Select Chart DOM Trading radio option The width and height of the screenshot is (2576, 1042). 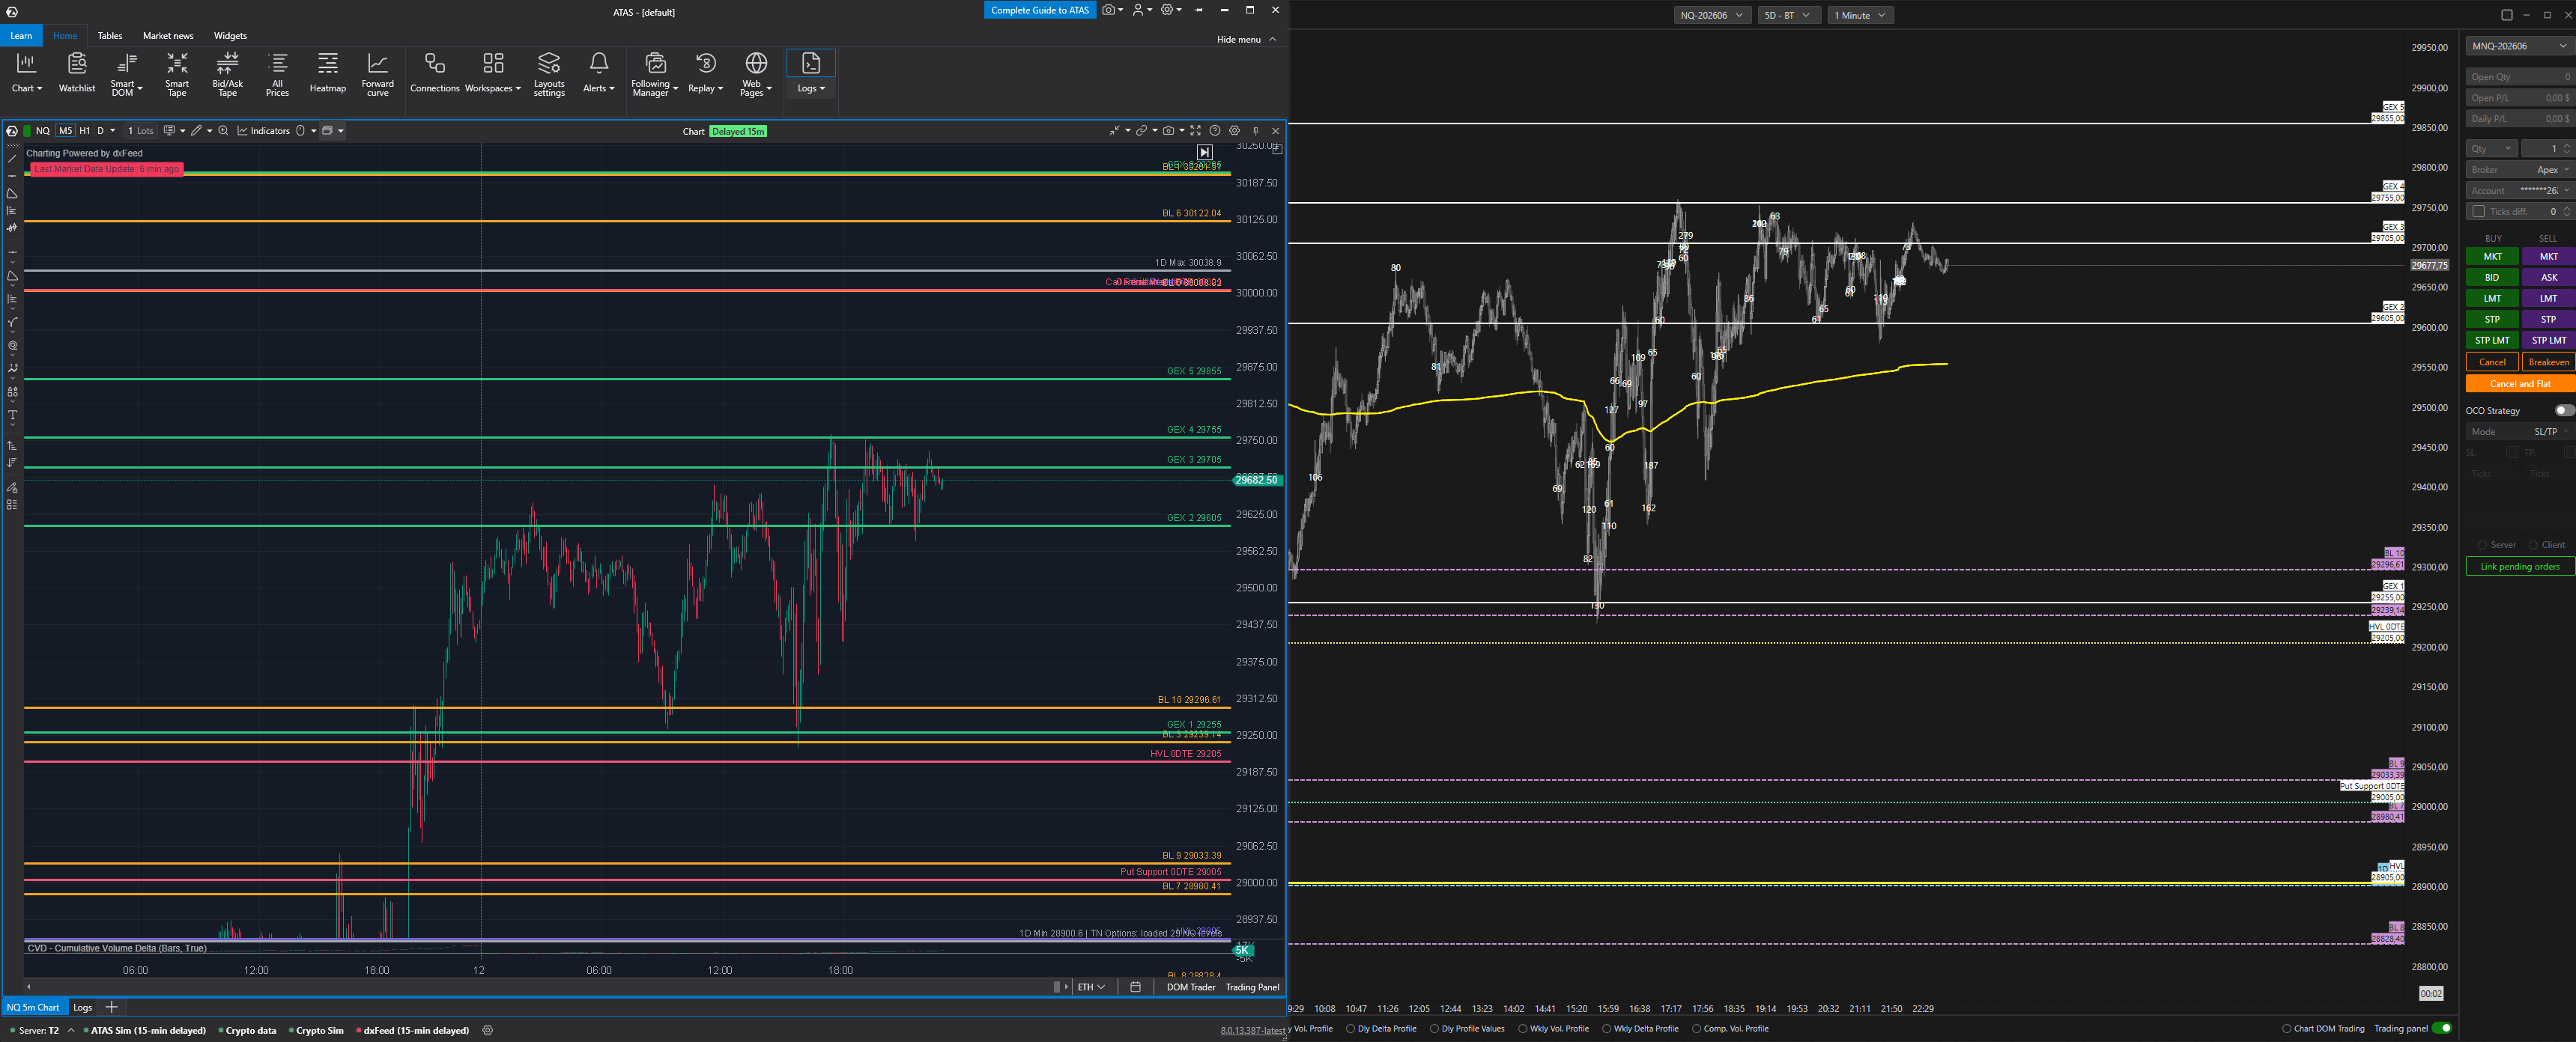pyautogui.click(x=2286, y=1029)
